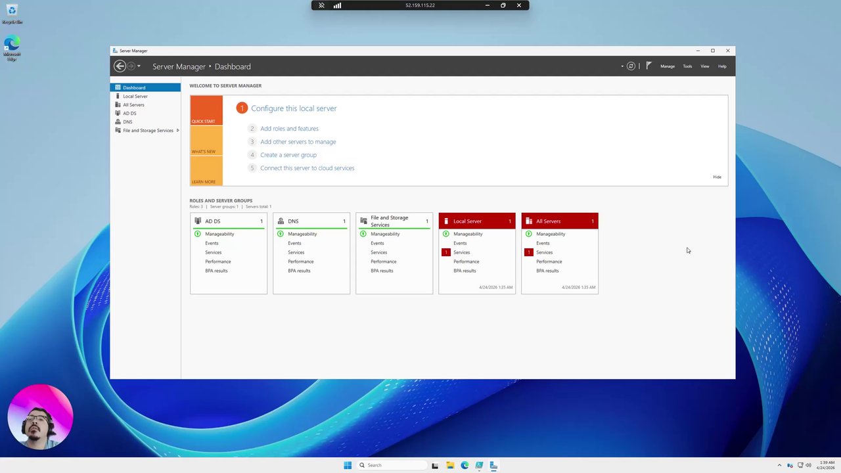This screenshot has width=841, height=473.
Task: Click the All Servers tile icon
Action: (529, 221)
